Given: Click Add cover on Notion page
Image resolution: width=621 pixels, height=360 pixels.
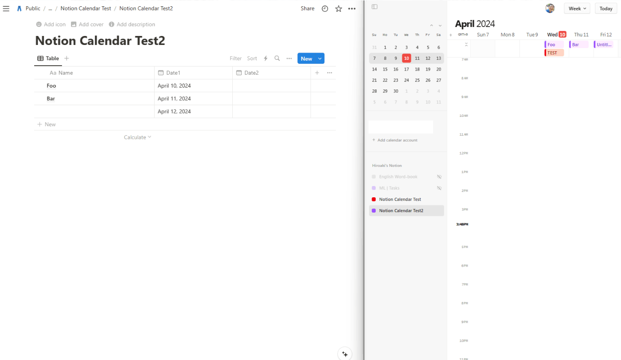Looking at the screenshot, I should pos(87,24).
